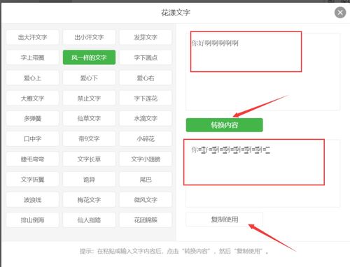Pick the 字上带圈 style
The image size is (350, 267).
(32, 57)
